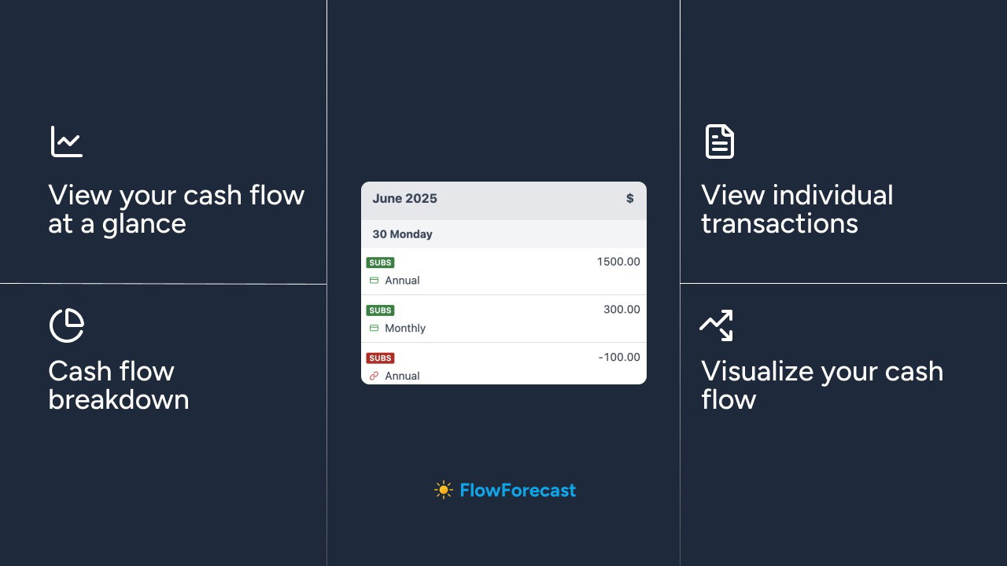Image resolution: width=1007 pixels, height=566 pixels.
Task: Click the green card icon beside Monthly
Action: [374, 328]
